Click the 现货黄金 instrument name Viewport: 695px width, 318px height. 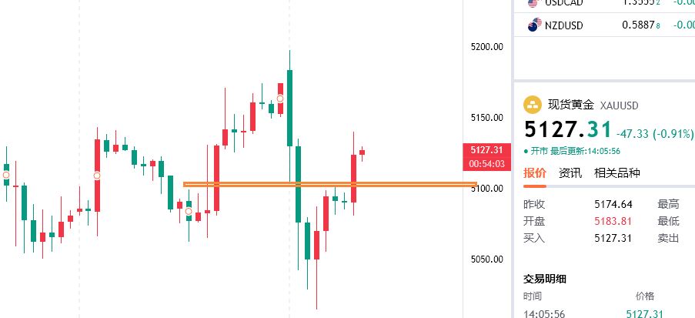click(x=570, y=105)
